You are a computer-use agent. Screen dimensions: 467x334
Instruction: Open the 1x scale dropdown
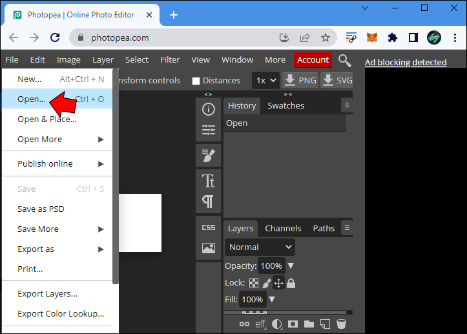pyautogui.click(x=266, y=81)
